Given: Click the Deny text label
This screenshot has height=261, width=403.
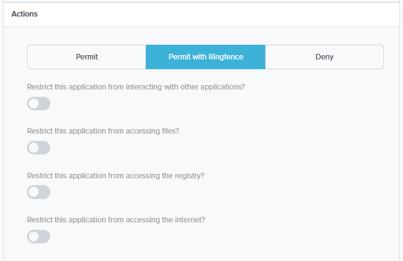Looking at the screenshot, I should 325,57.
